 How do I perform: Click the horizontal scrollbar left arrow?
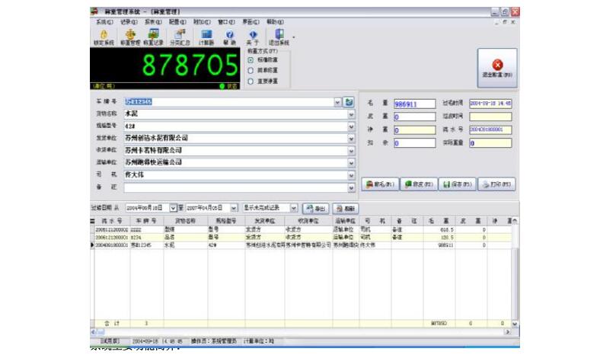[93, 332]
